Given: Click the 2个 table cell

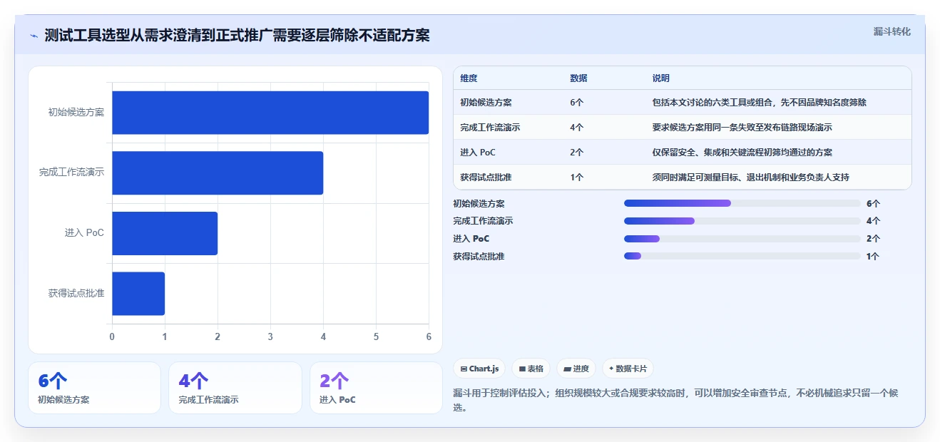Looking at the screenshot, I should [577, 153].
